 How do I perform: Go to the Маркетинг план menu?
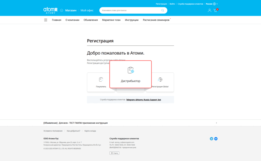pos(111,20)
